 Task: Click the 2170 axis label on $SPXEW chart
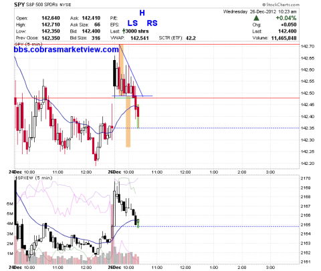tap(306, 178)
